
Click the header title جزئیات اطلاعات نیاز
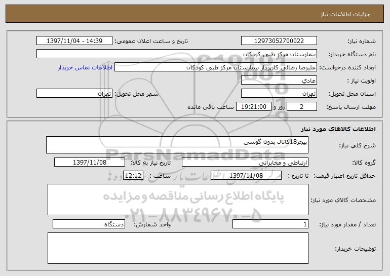(345, 14)
